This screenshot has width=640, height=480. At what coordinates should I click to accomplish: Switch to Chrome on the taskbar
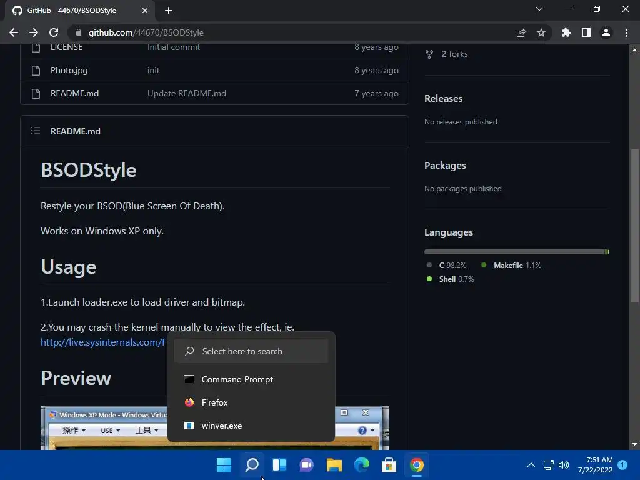pos(417,465)
